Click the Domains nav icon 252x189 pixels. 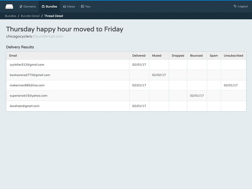pos(21,6)
